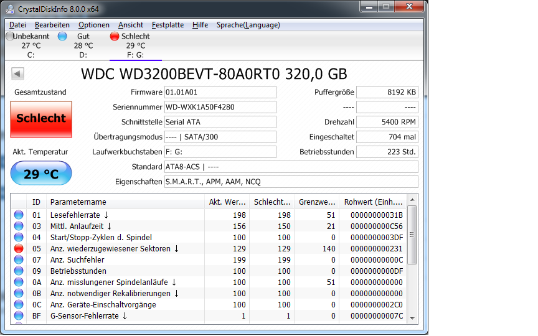
Task: Click the disk title WDC WD3200BEVT-80A0RT0
Action: click(x=214, y=74)
